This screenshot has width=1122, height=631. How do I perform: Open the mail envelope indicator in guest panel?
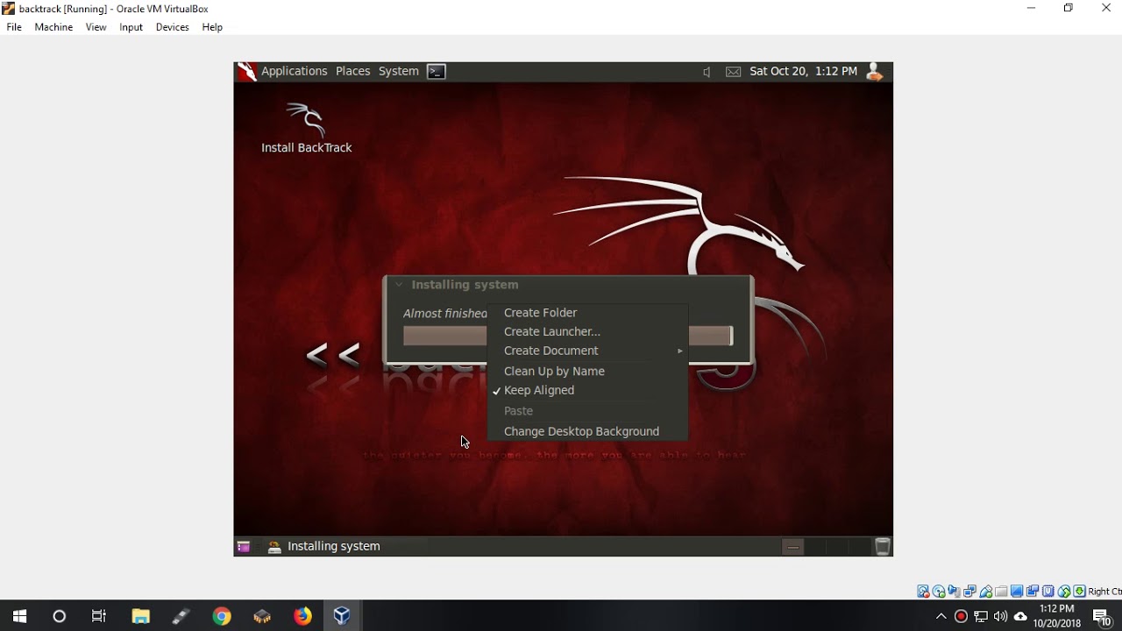734,72
